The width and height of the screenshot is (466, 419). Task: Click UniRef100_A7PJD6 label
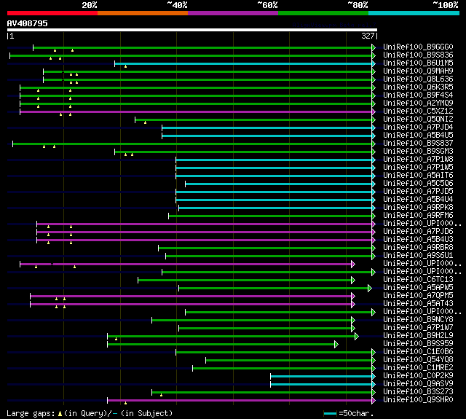point(418,232)
